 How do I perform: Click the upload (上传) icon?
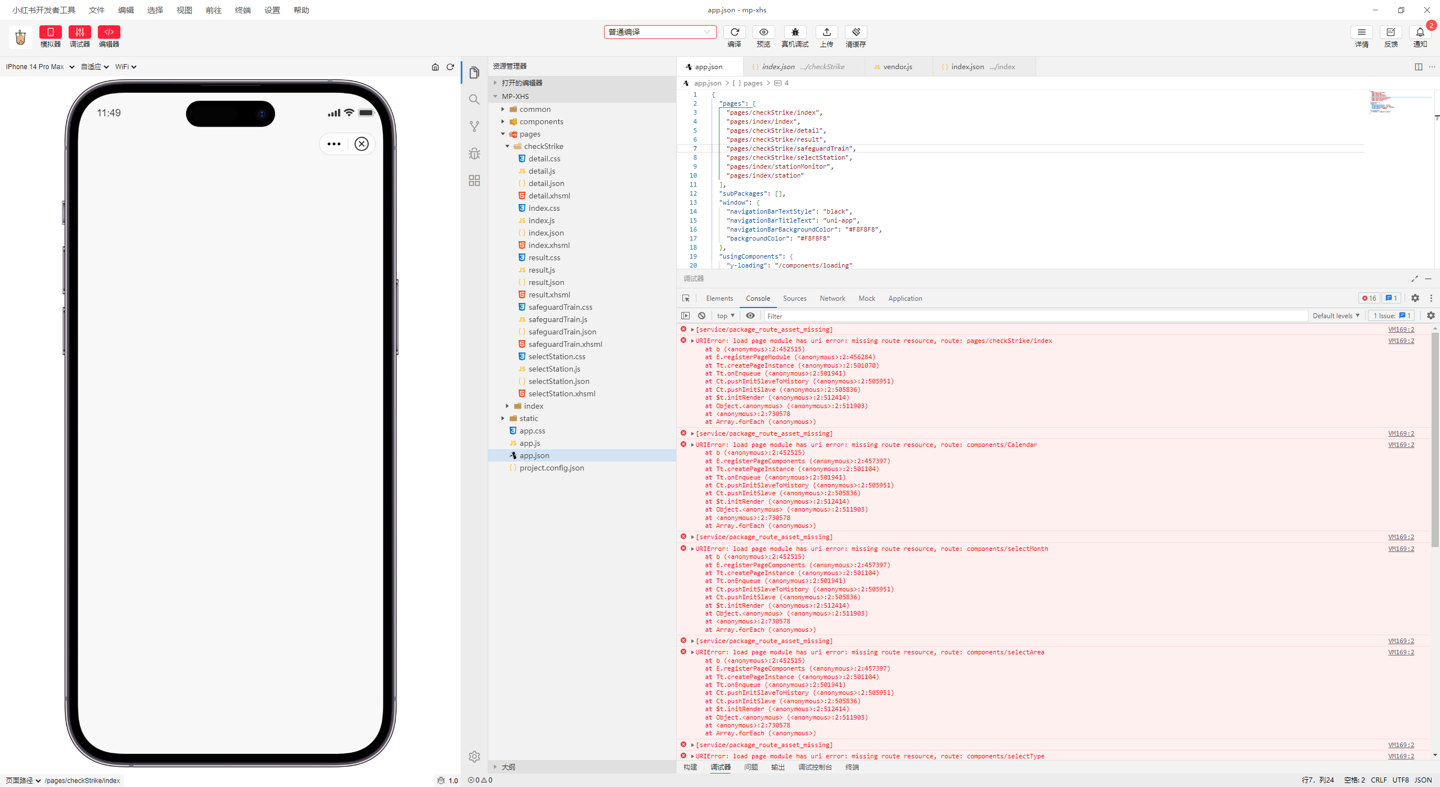826,32
